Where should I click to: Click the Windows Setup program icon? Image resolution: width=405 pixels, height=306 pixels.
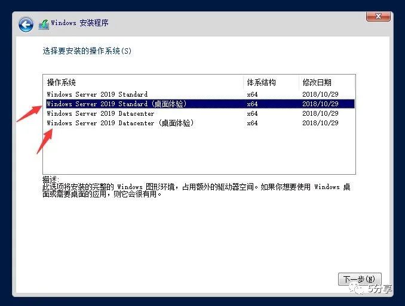44,24
